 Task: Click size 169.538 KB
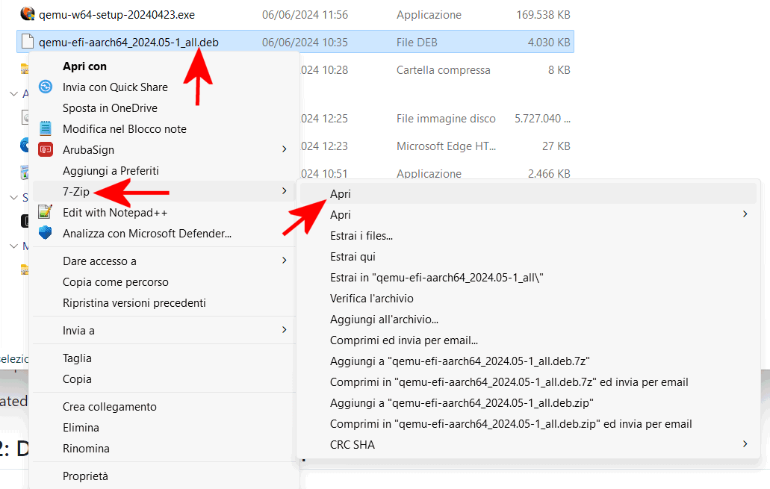(543, 15)
